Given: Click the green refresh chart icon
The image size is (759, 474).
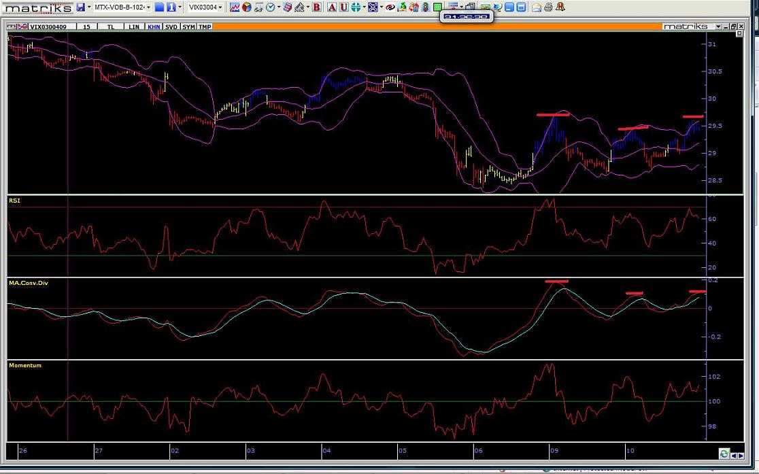Looking at the screenshot, I should pyautogui.click(x=724, y=454).
